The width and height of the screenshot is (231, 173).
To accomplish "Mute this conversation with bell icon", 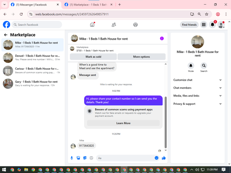I will click(x=191, y=66).
